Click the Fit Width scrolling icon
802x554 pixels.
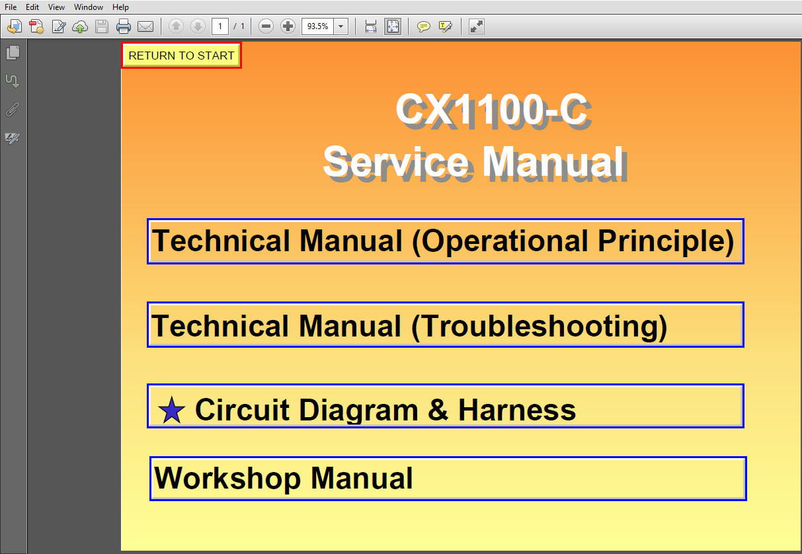coord(371,26)
